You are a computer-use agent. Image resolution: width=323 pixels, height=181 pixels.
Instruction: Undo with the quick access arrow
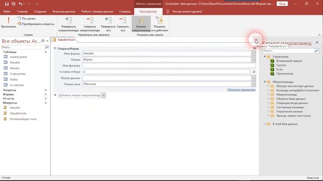[20, 4]
